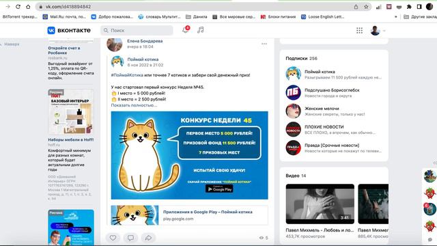The height and width of the screenshot is (246, 437).
Task: Expand post with Показать полностью
Action: tap(134, 105)
